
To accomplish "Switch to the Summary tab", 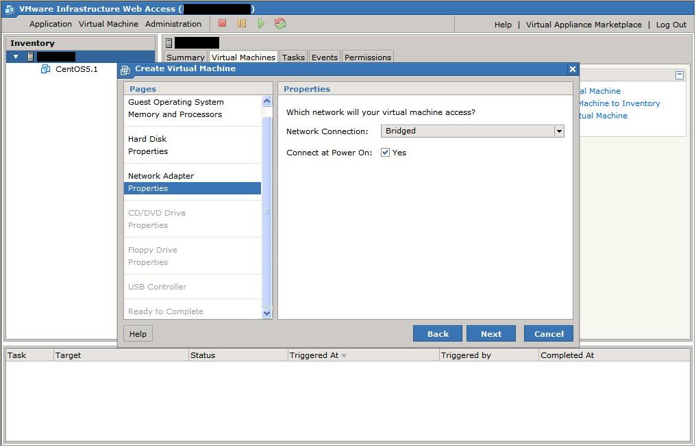I will (185, 58).
